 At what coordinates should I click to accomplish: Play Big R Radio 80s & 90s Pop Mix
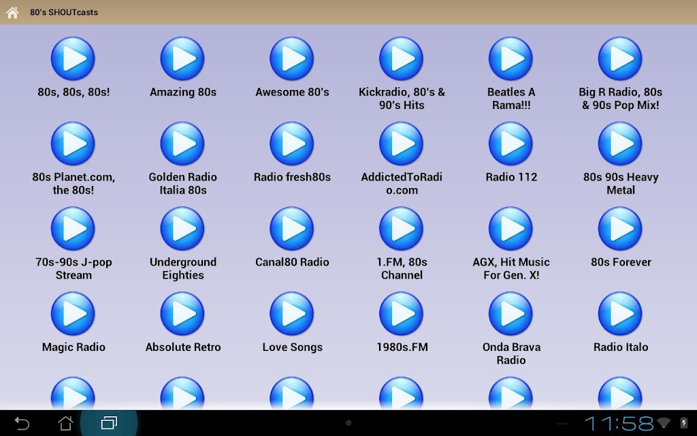pyautogui.click(x=619, y=59)
